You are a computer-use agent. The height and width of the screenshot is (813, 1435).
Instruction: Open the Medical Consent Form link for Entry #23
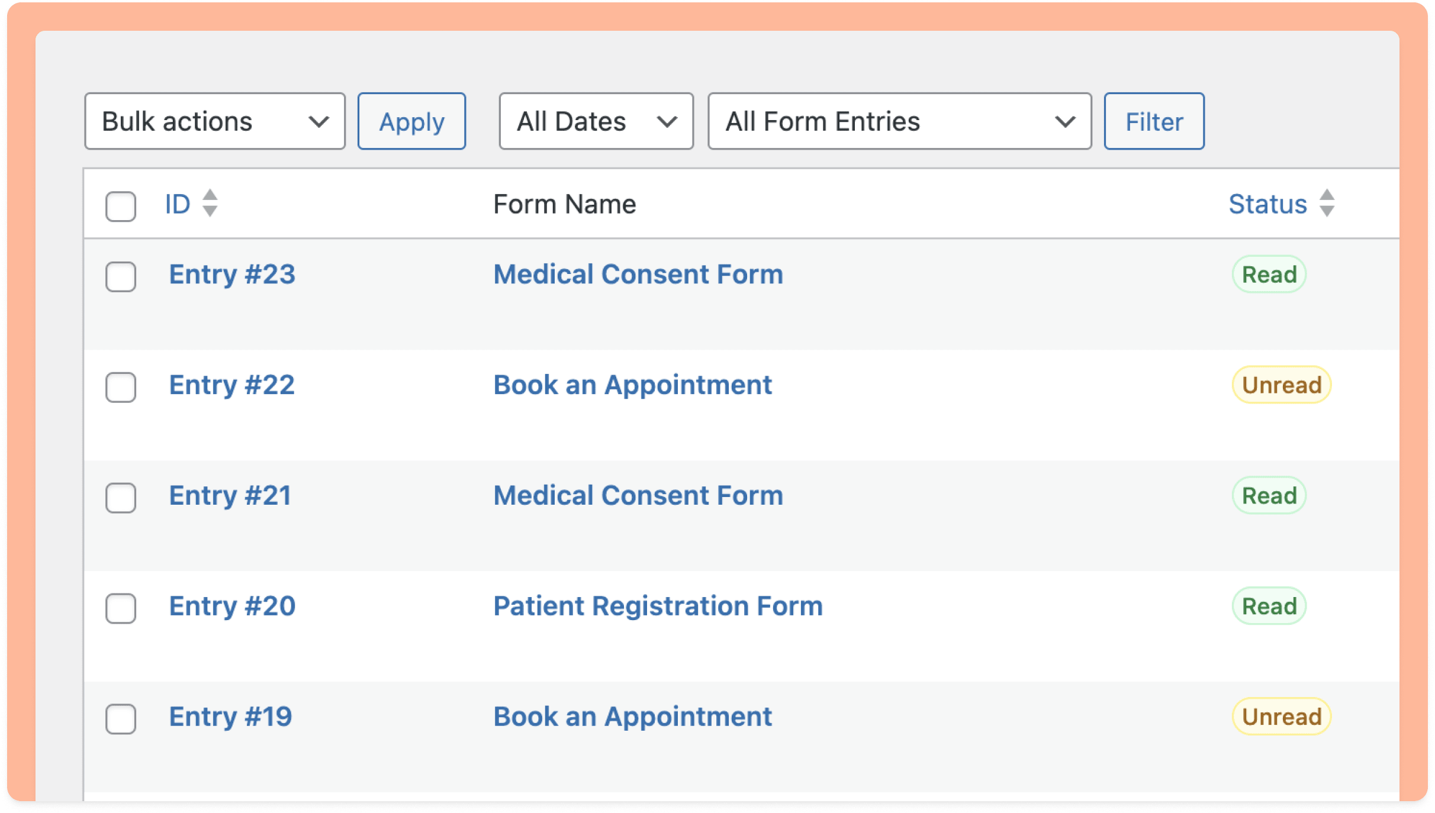coord(638,274)
